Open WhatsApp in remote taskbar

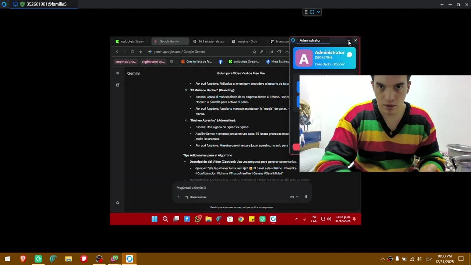tap(198, 219)
